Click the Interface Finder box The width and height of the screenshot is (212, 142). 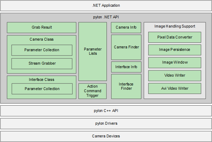coord(126,86)
